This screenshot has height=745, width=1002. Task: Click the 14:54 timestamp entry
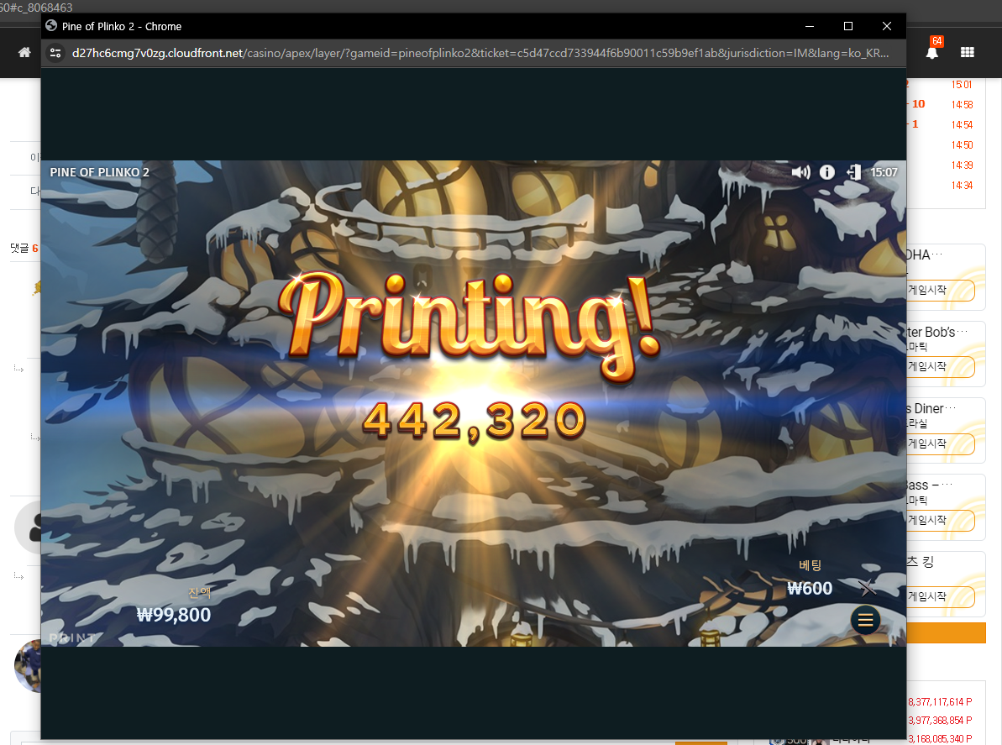[x=962, y=124]
